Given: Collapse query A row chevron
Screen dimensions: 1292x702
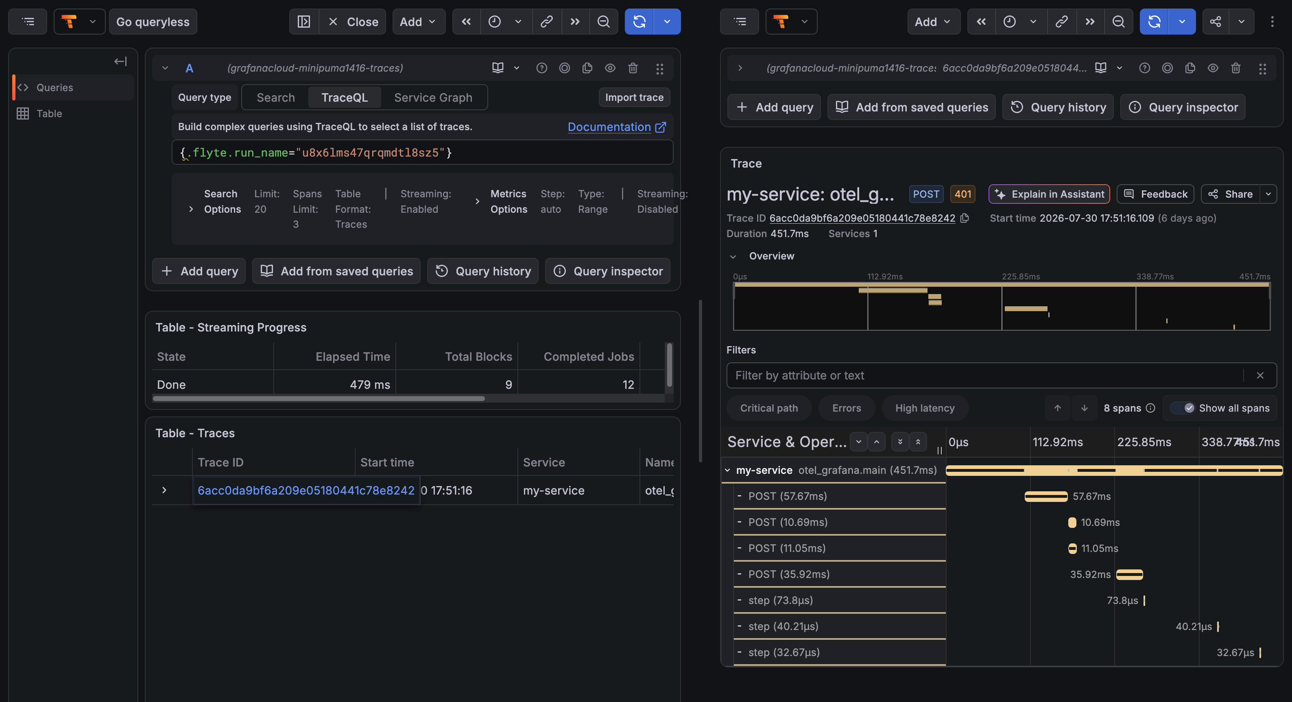Looking at the screenshot, I should 165,68.
